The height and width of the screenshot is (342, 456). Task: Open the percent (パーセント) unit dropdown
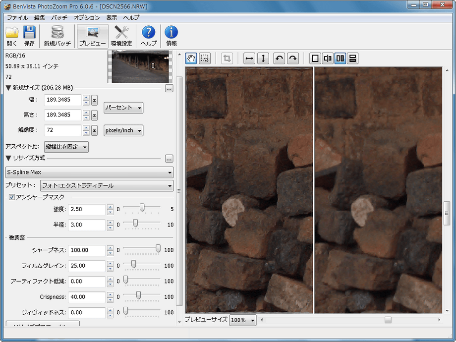point(123,108)
